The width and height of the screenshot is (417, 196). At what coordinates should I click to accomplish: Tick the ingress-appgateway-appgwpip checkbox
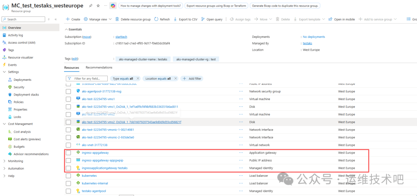68,160
